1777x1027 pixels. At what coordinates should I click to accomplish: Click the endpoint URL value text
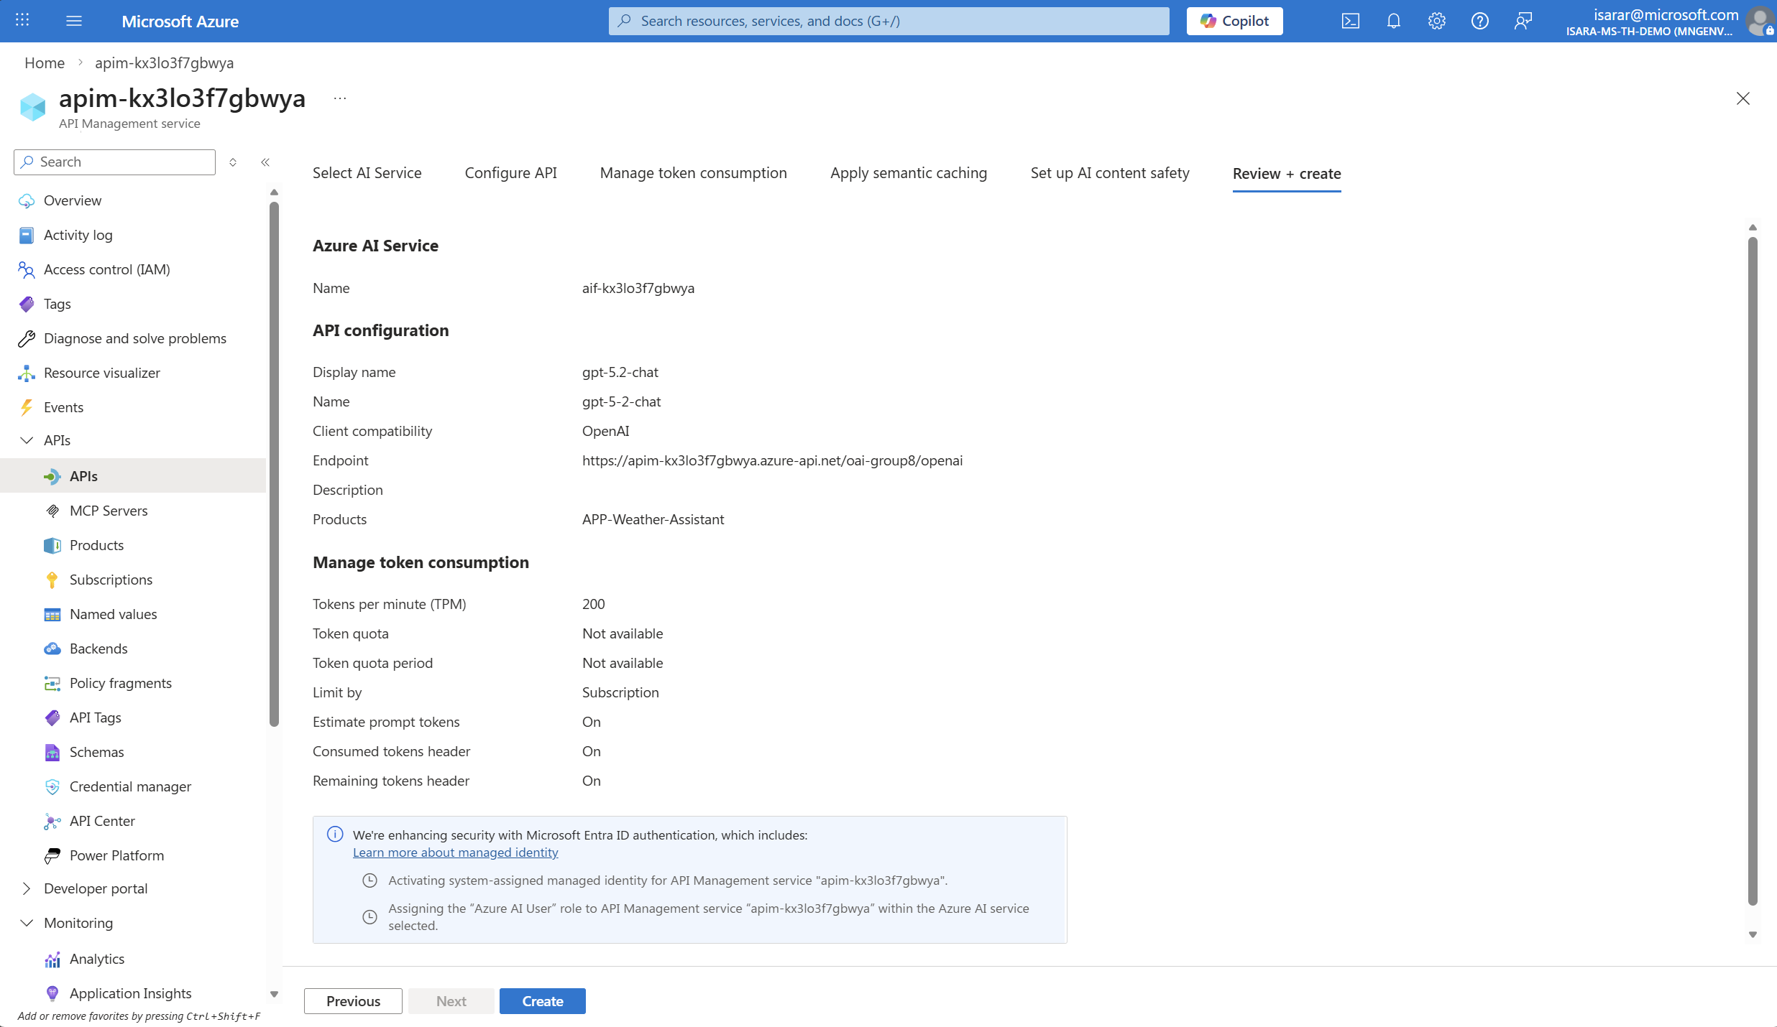772,460
